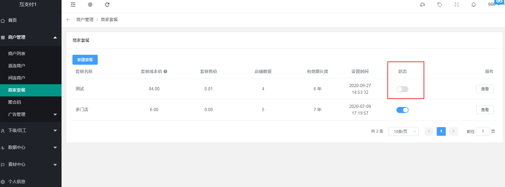Expand the 素材中心 menu arrow
505x187 pixels.
[55, 165]
